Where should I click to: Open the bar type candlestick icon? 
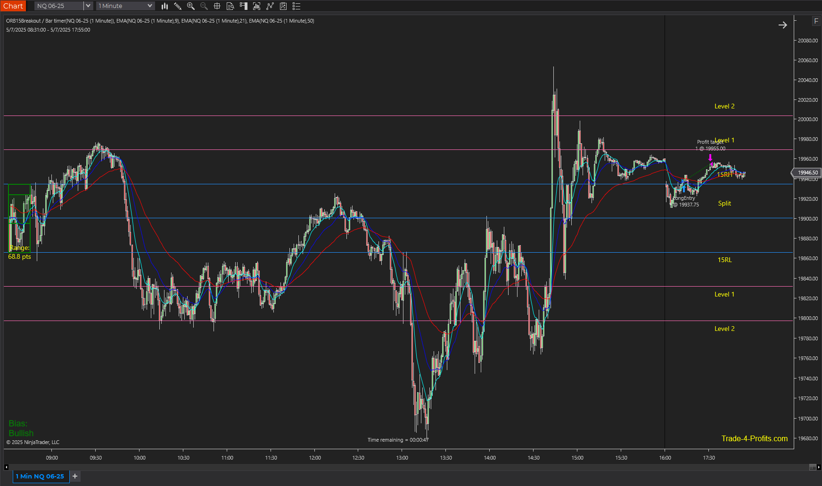pos(164,6)
